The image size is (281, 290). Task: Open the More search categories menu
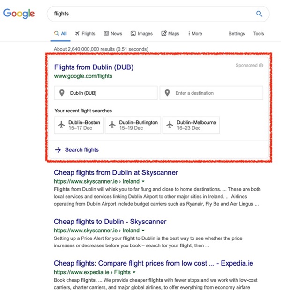click(195, 34)
